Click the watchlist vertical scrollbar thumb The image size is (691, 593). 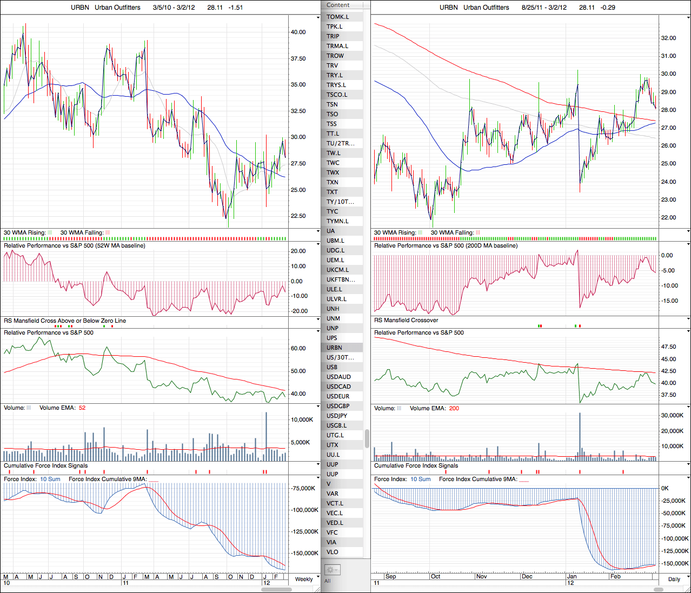pos(367,438)
